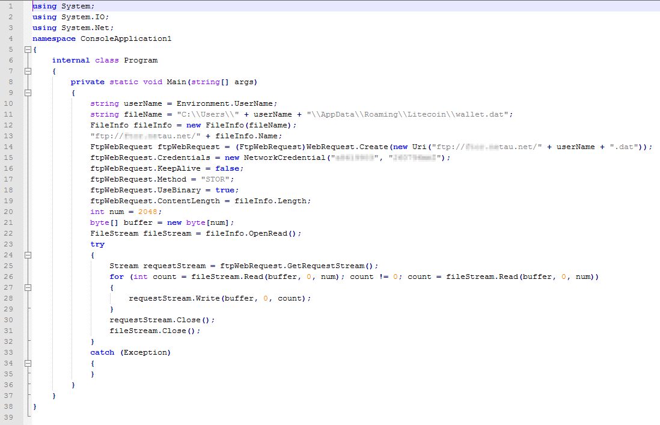Click 'System.Net' in the using statement

pos(85,28)
